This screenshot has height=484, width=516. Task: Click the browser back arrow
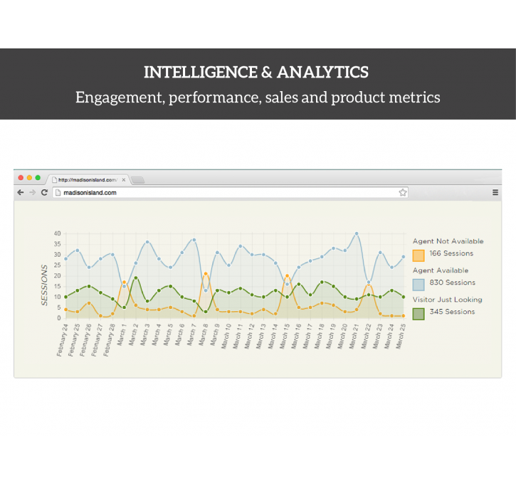pyautogui.click(x=21, y=192)
